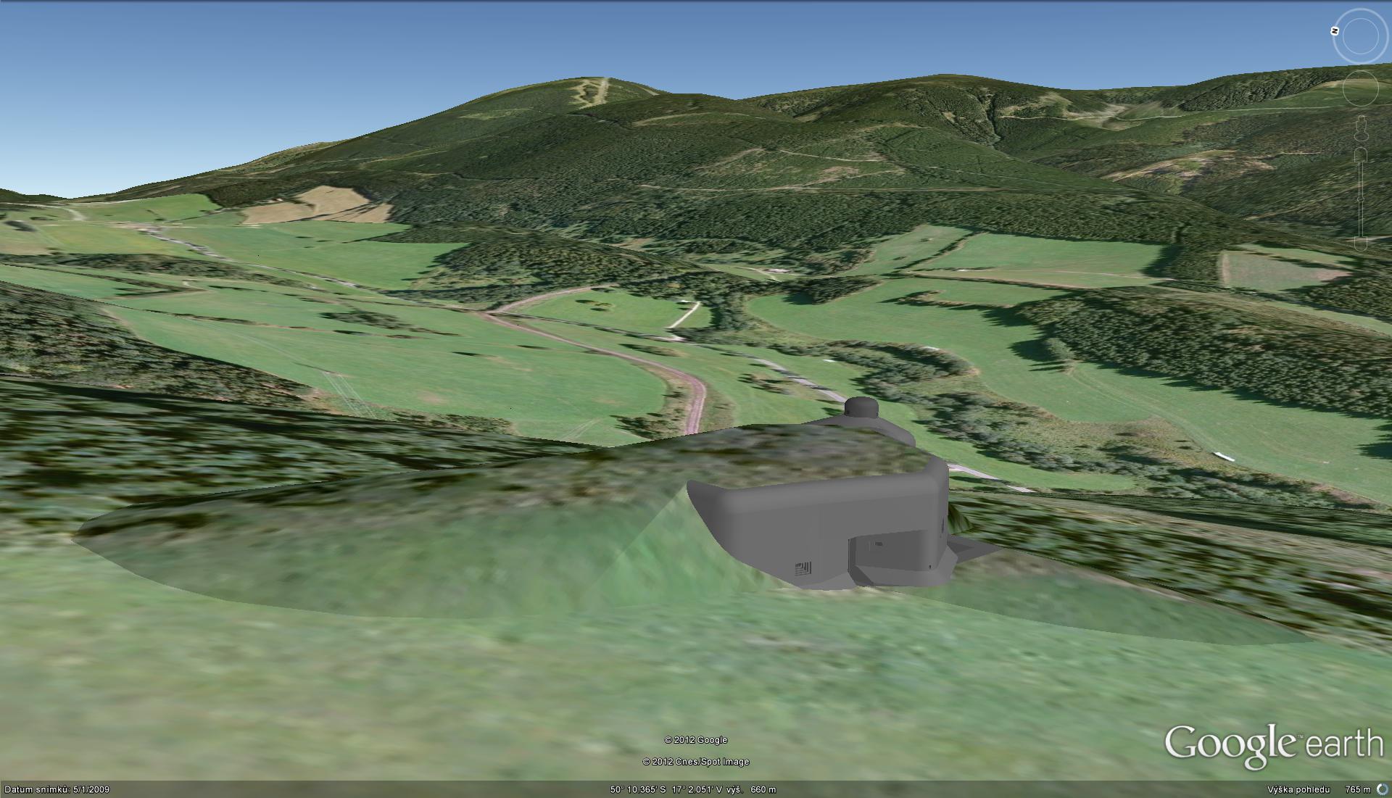
Task: Click the dome cupola atop the bunker
Action: coord(862,408)
